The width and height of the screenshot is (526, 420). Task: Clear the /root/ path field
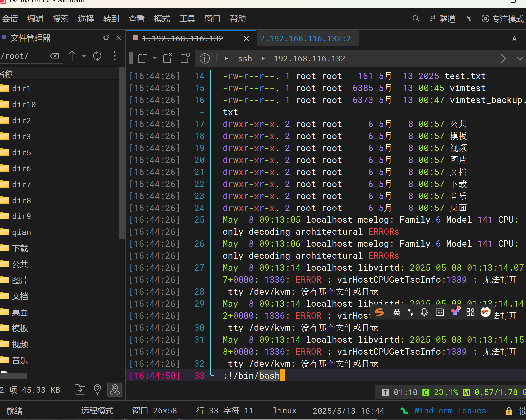tap(54, 56)
